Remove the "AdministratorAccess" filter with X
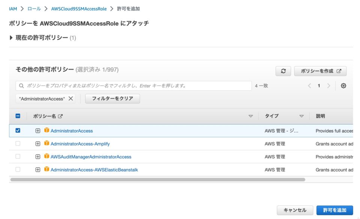This screenshot has width=360, height=219. (x=71, y=99)
